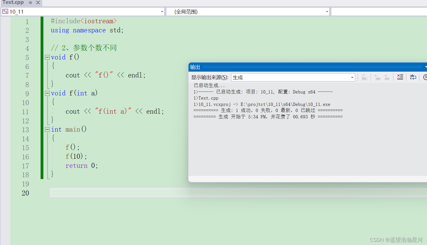
Task: Click "return 0;" statement
Action: (82, 166)
